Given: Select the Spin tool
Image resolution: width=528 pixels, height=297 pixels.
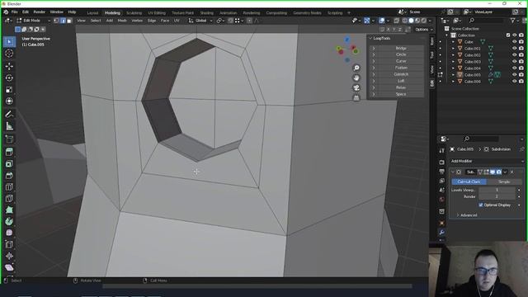Looking at the screenshot, I should pyautogui.click(x=9, y=221).
